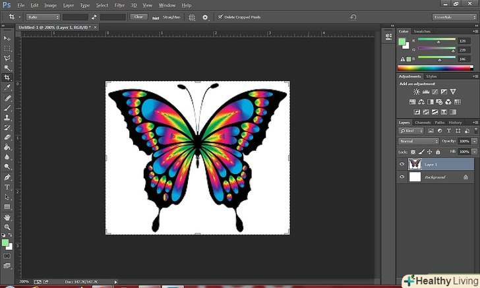
Task: Click the Straighten icon in options bar
Action: click(x=156, y=16)
